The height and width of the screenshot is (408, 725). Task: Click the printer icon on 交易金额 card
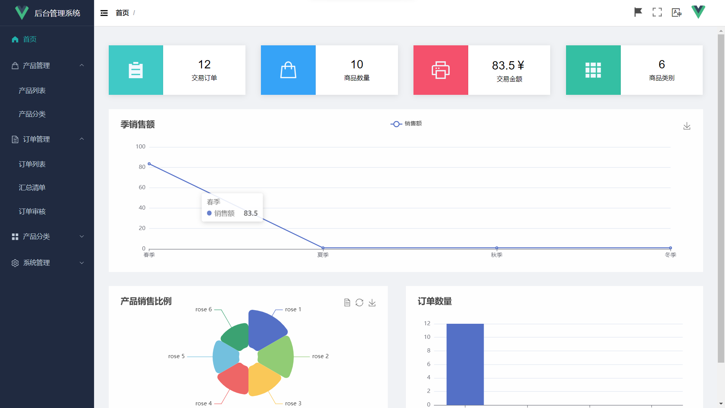click(441, 70)
